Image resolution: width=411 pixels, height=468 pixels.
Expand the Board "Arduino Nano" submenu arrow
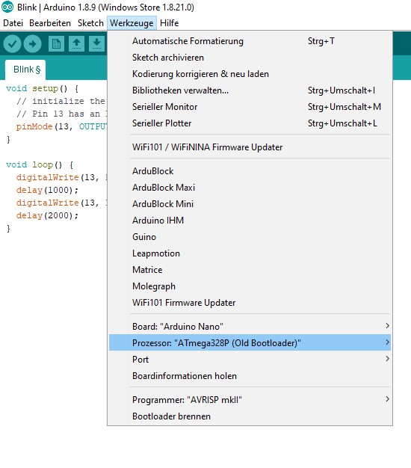tap(387, 326)
